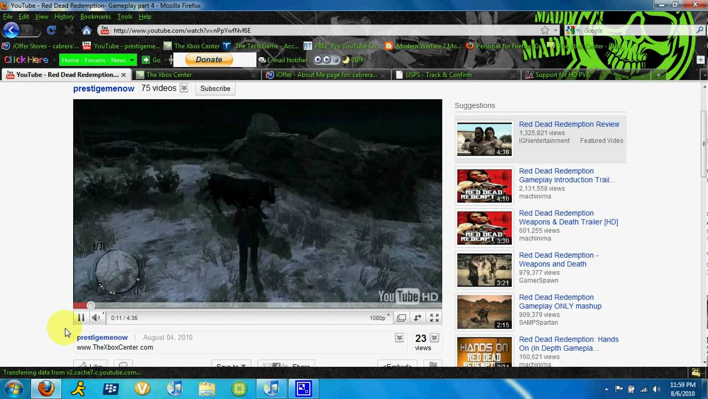The height and width of the screenshot is (399, 708).
Task: Open system tray volume icon
Action: click(656, 388)
